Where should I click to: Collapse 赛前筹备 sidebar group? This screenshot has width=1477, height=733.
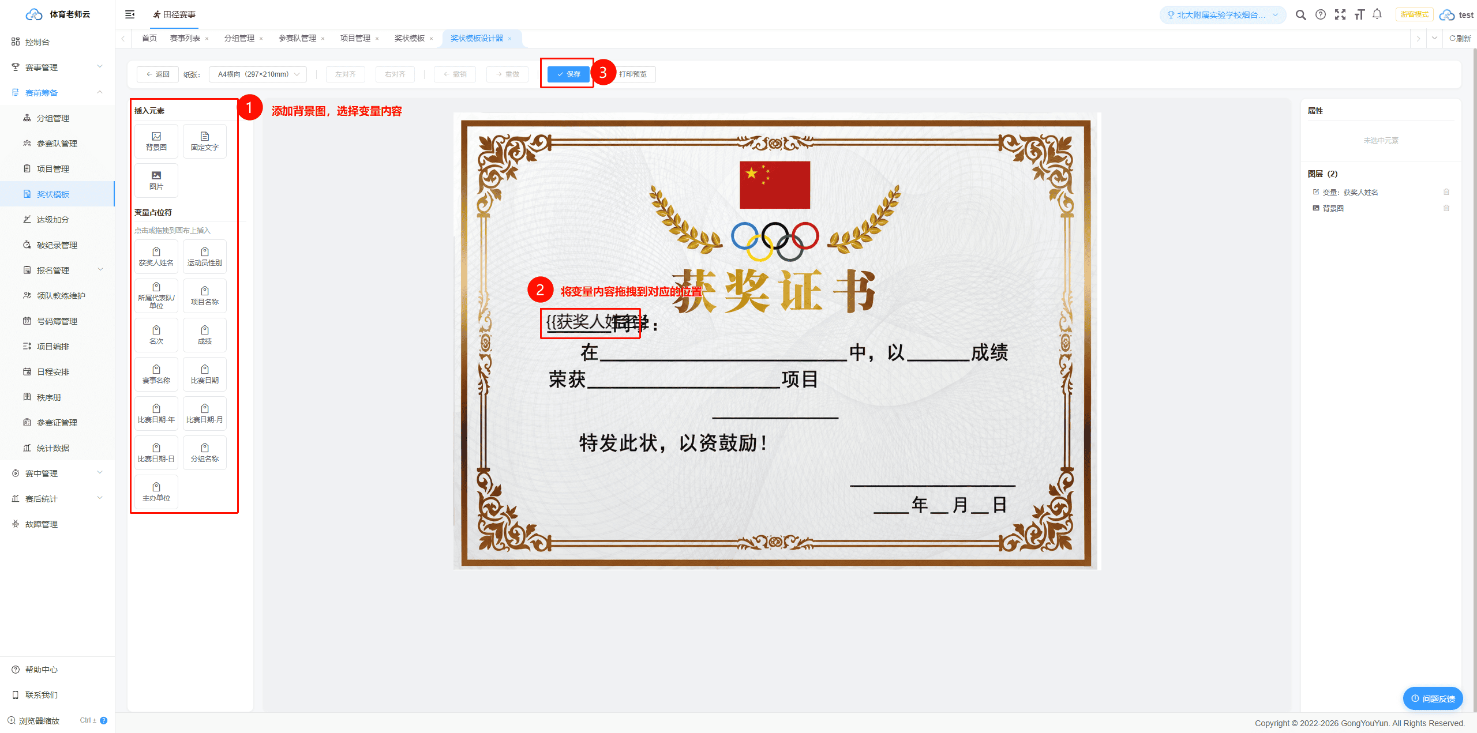pos(57,93)
